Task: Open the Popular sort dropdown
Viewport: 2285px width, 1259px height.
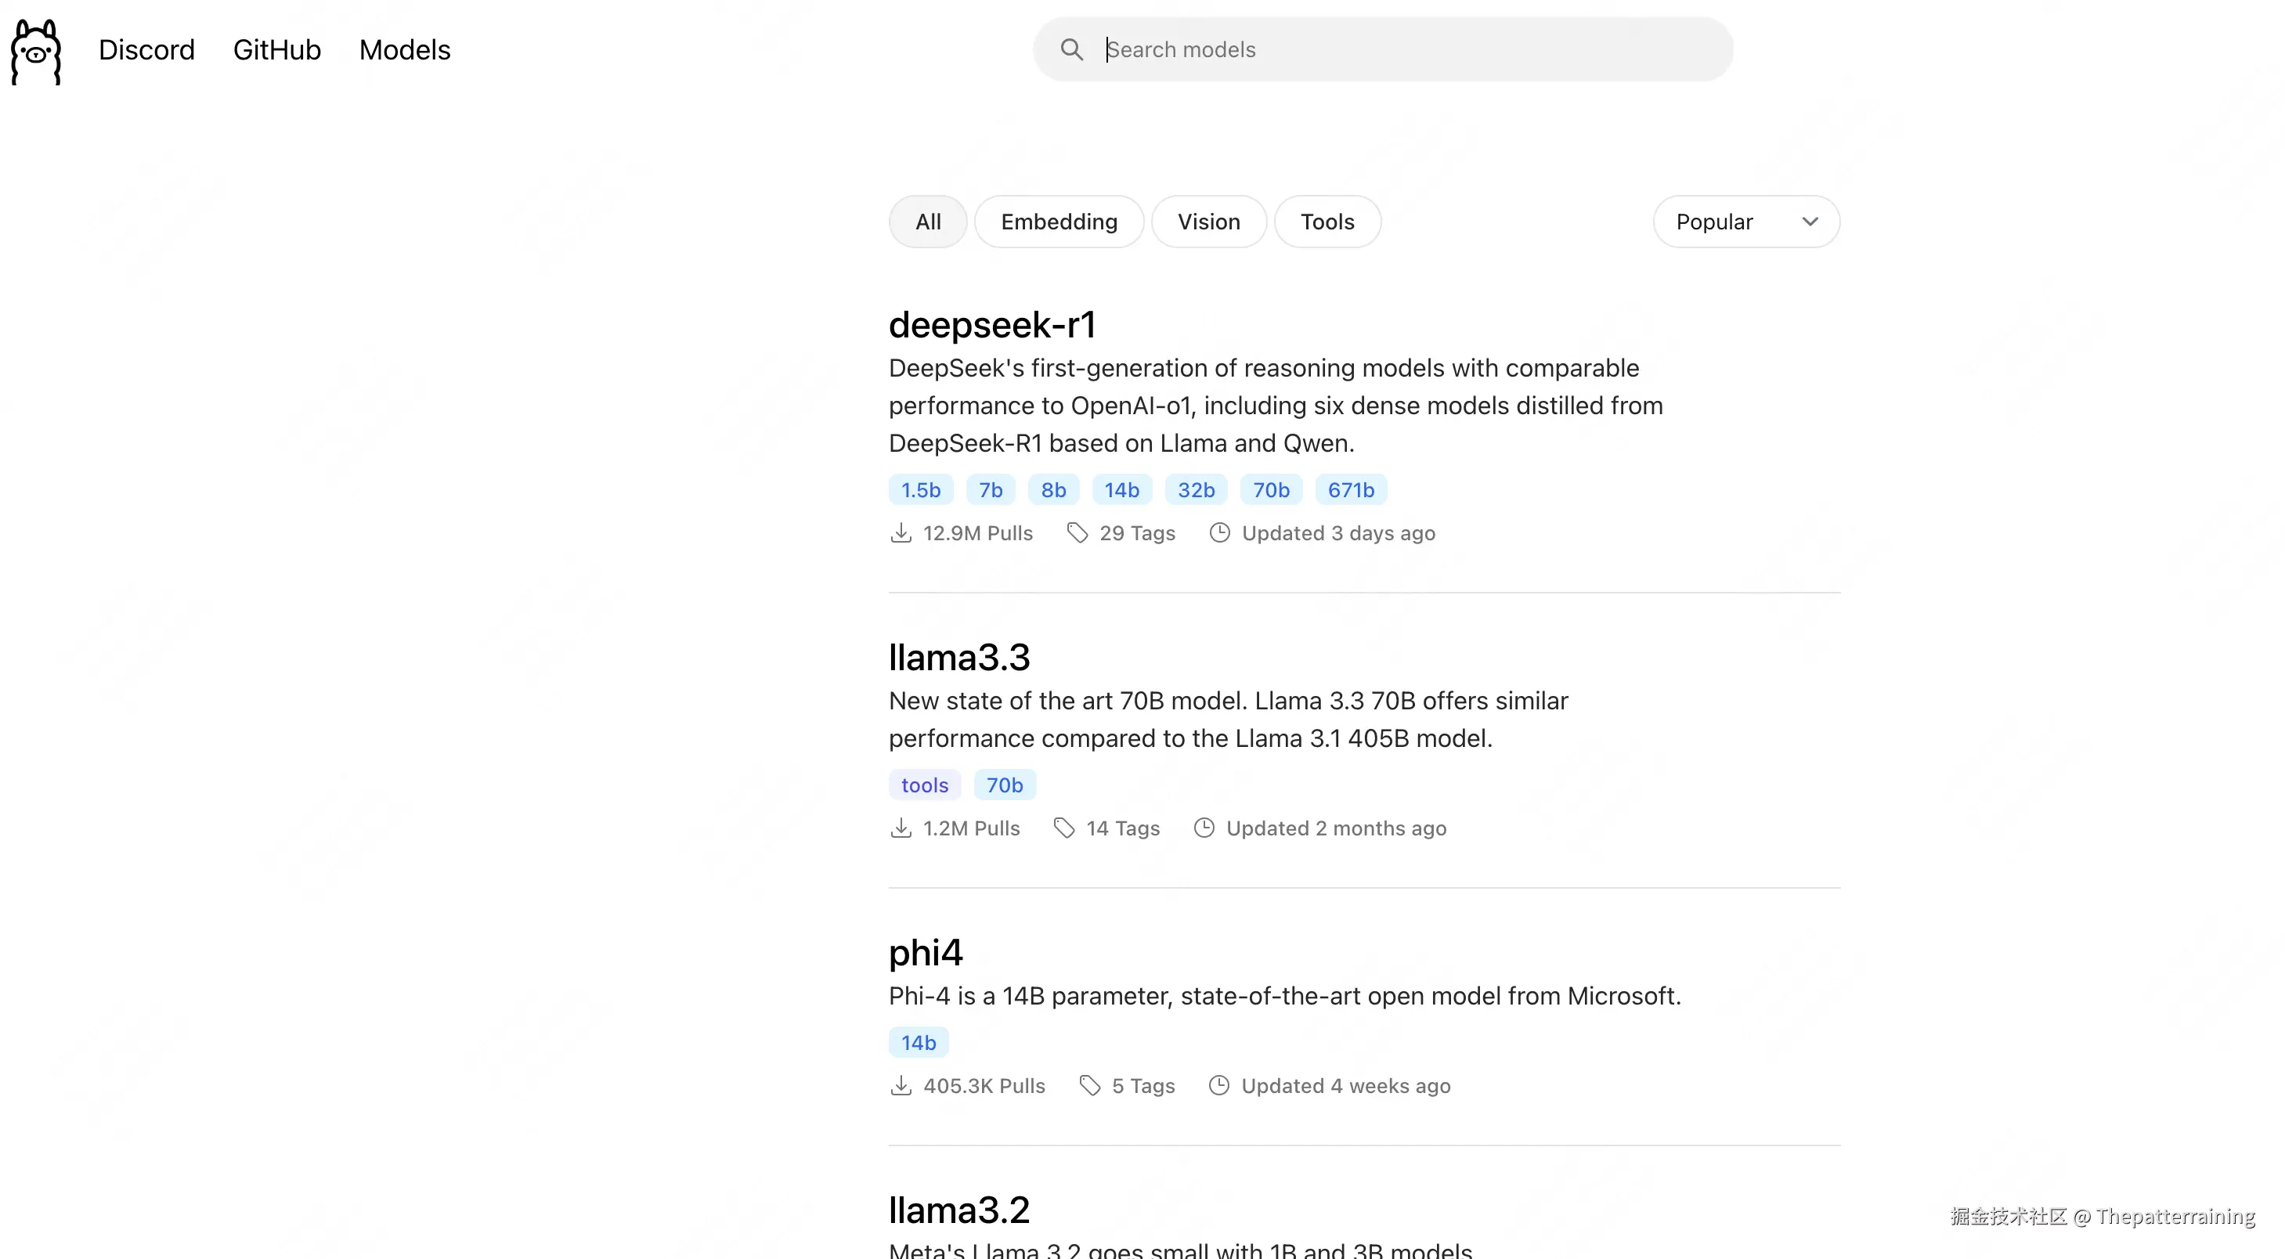Action: pyautogui.click(x=1745, y=221)
